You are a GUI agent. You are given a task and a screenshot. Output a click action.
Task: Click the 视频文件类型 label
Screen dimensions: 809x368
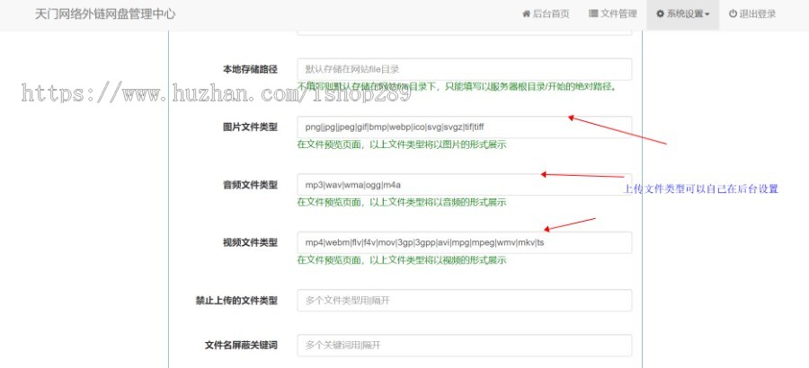[250, 242]
